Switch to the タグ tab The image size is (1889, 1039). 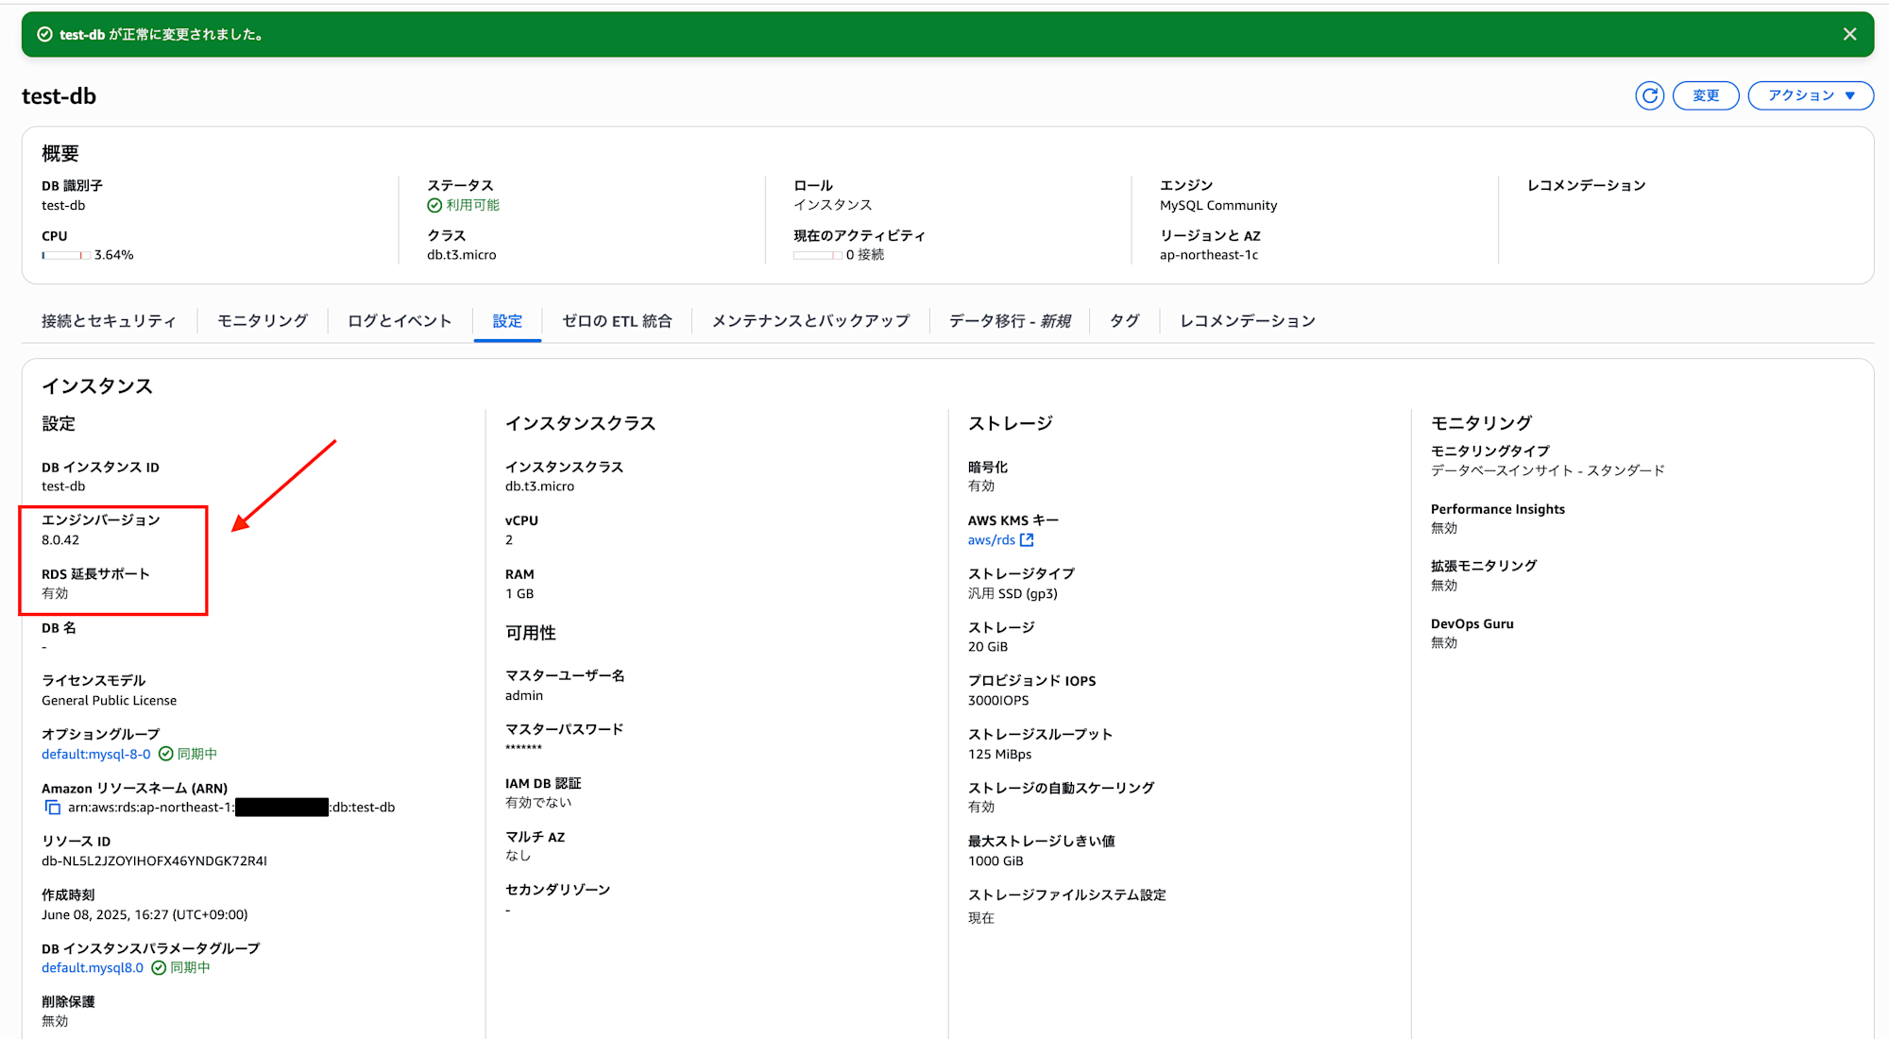point(1124,321)
